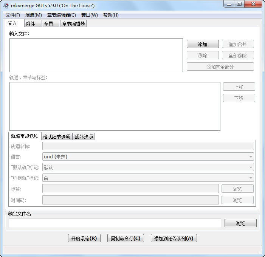Switch to the 全局 tab
This screenshot has width=265, height=257.
[51, 24]
